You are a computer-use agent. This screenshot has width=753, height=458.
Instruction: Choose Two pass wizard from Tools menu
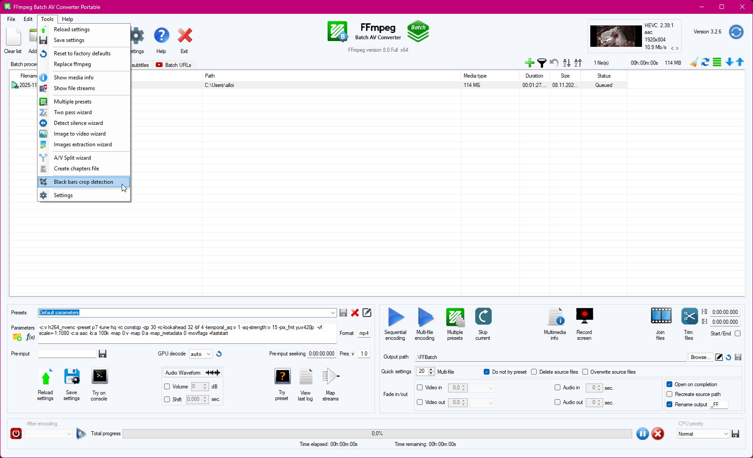(x=84, y=112)
